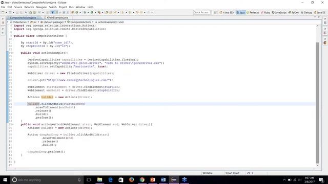Click the Writable status bar entry
The height and width of the screenshot is (184, 328).
coord(208,173)
